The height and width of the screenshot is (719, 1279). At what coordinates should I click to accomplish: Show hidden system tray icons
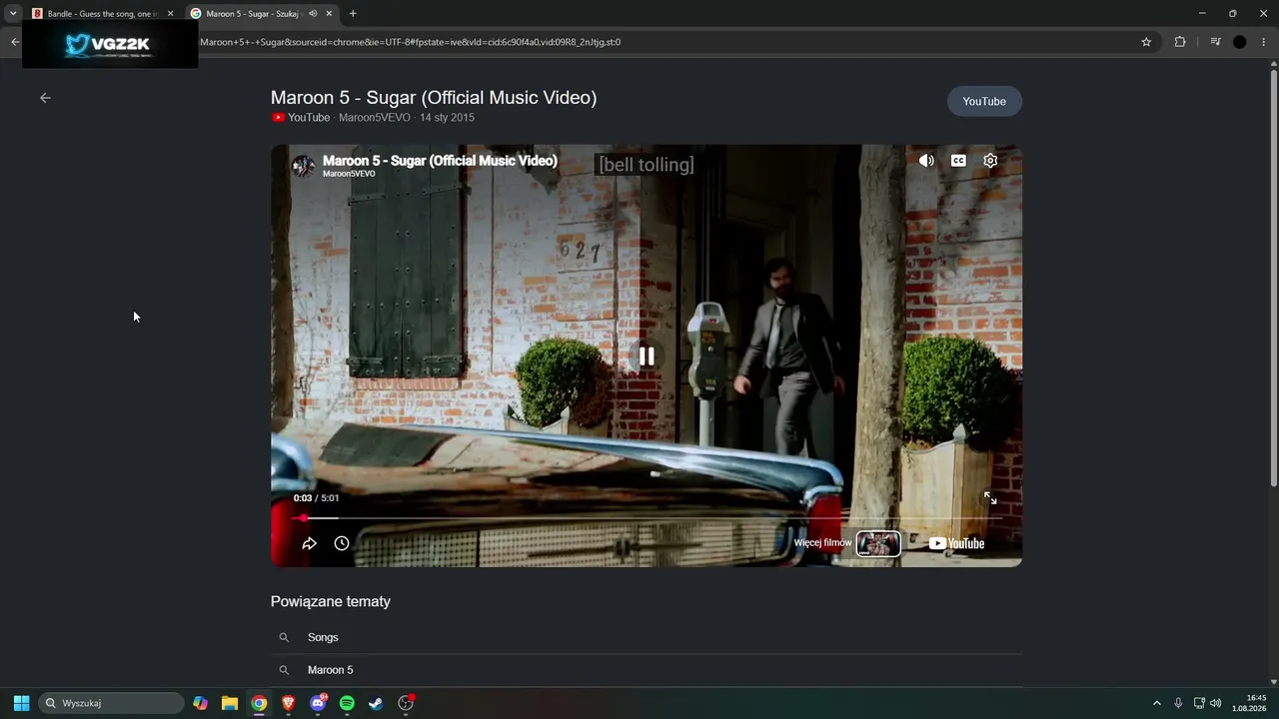point(1157,703)
